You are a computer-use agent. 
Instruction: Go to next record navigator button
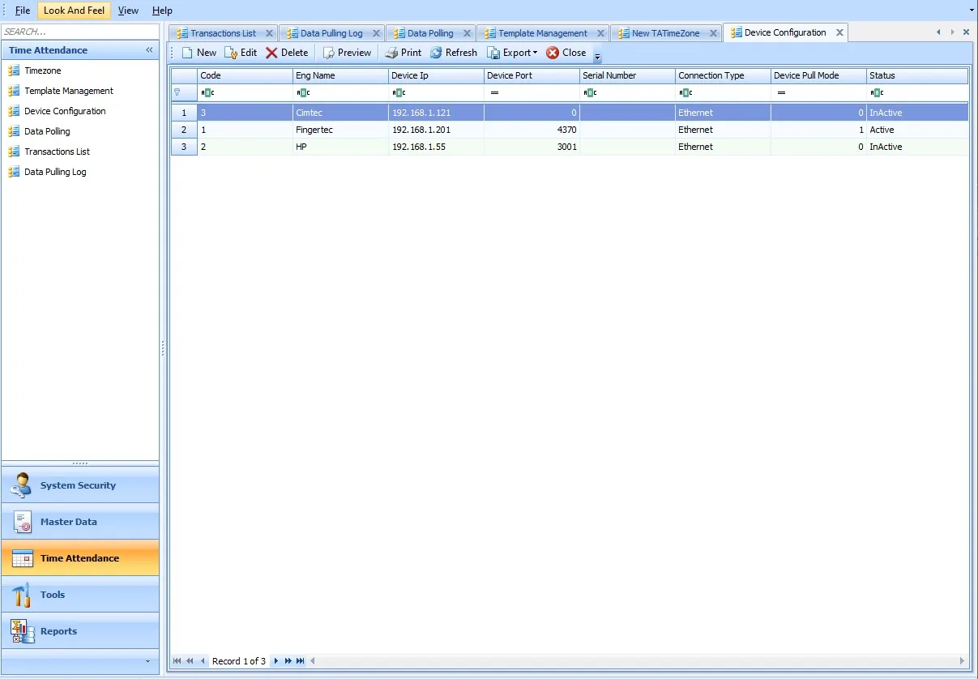coord(275,661)
